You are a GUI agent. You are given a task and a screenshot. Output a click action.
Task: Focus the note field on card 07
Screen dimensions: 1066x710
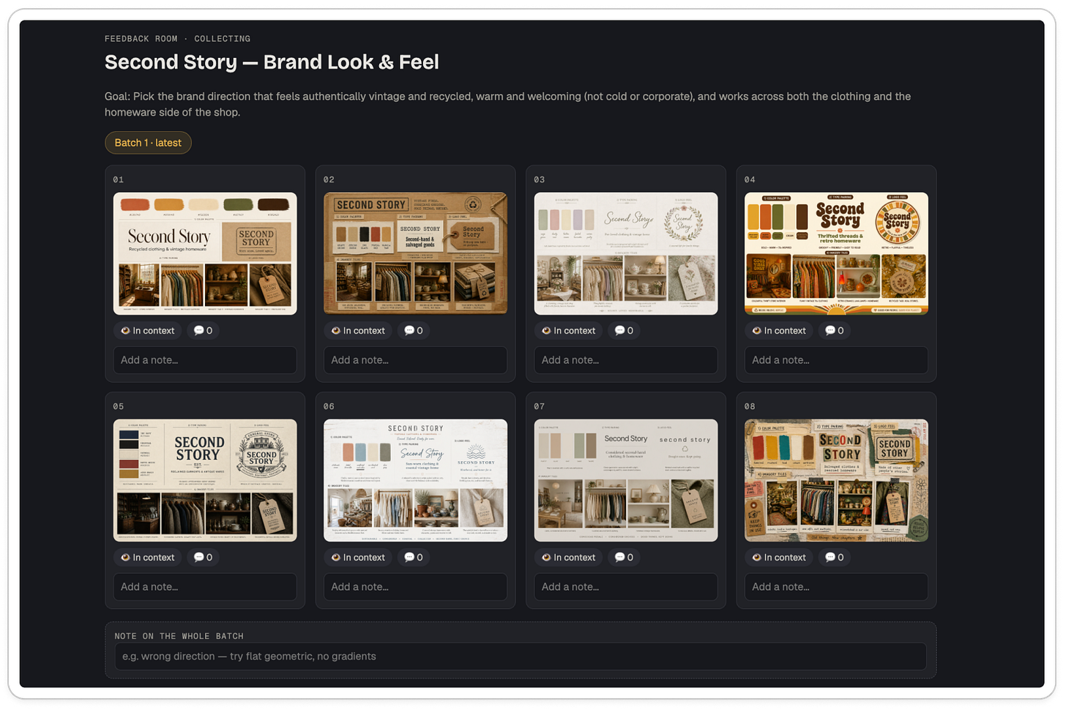[626, 587]
